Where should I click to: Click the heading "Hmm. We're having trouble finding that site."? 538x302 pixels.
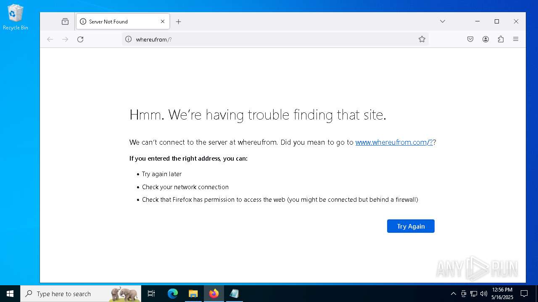click(x=258, y=115)
